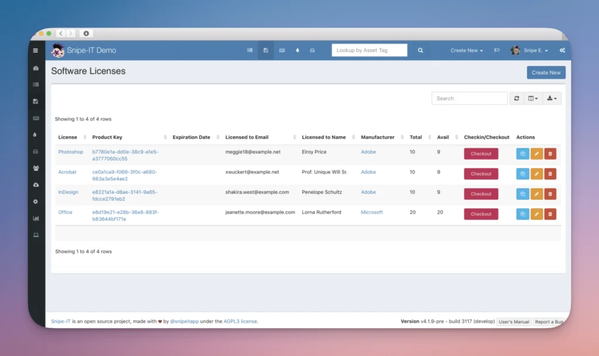Image resolution: width=599 pixels, height=356 pixels.
Task: Refresh the license table
Action: point(517,99)
